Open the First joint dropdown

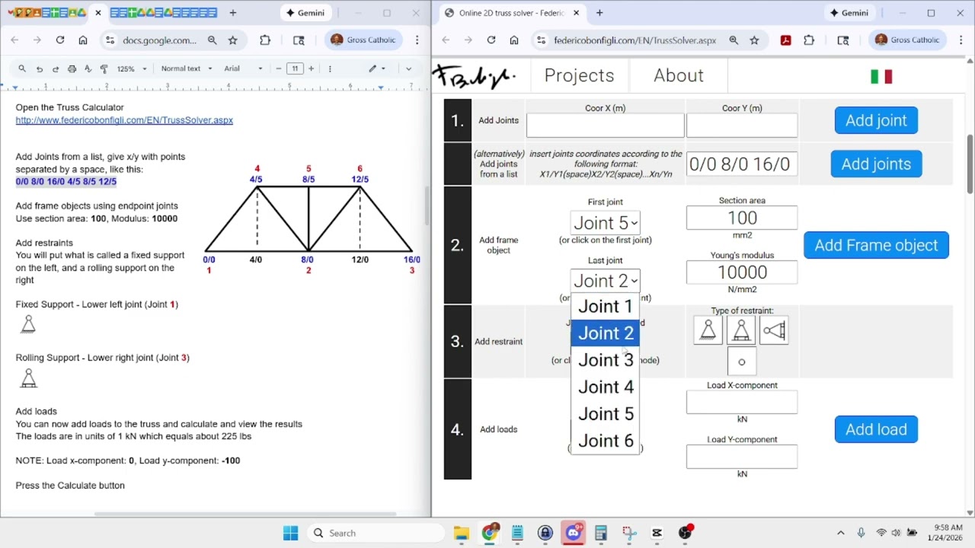tap(605, 223)
